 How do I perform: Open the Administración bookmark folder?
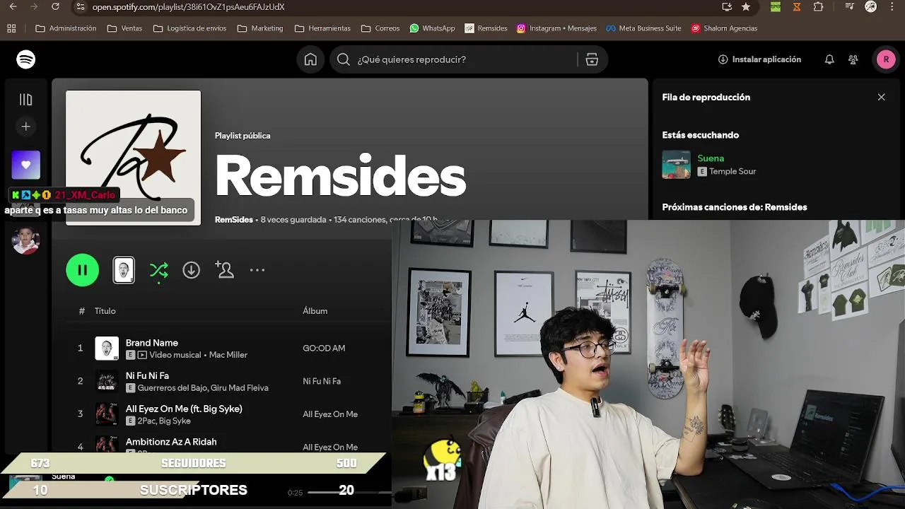click(66, 28)
